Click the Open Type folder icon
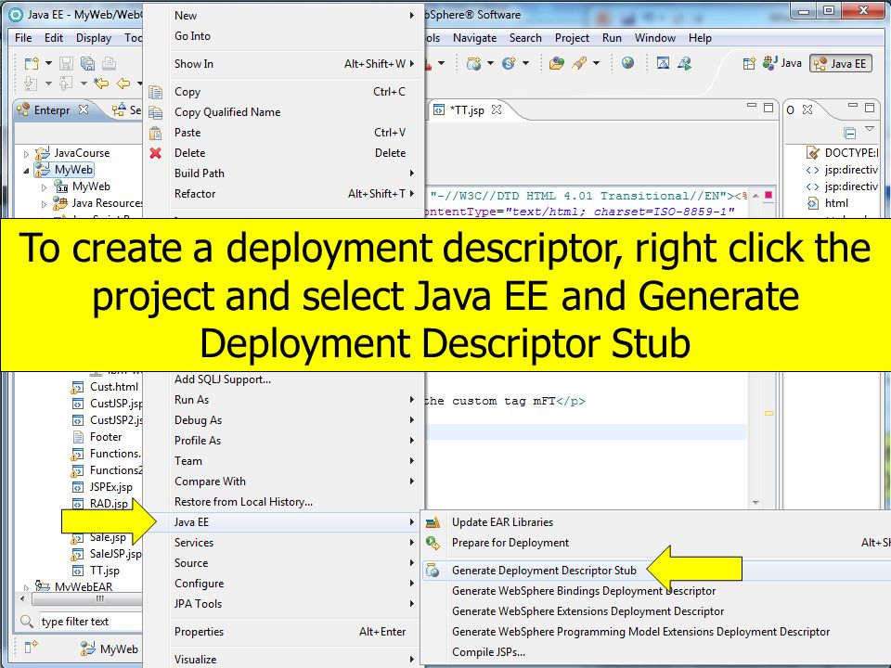891x668 pixels. point(557,63)
